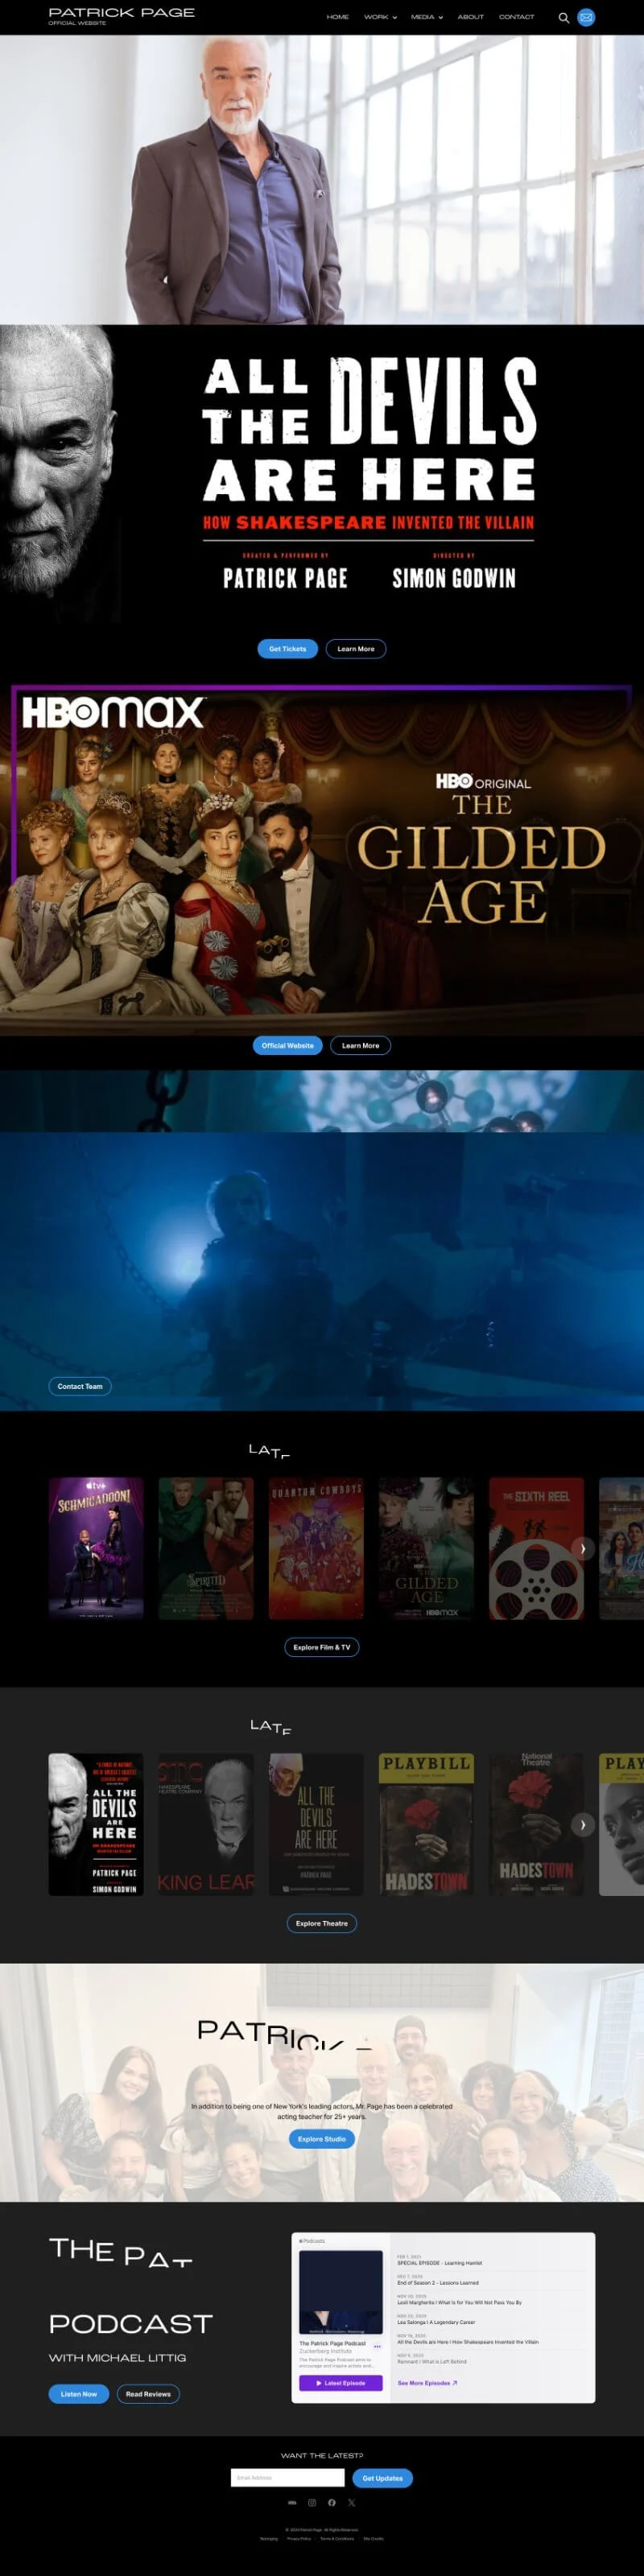
Task: Open All the Devils Are Here black poster thumbnail
Action: pos(96,1825)
